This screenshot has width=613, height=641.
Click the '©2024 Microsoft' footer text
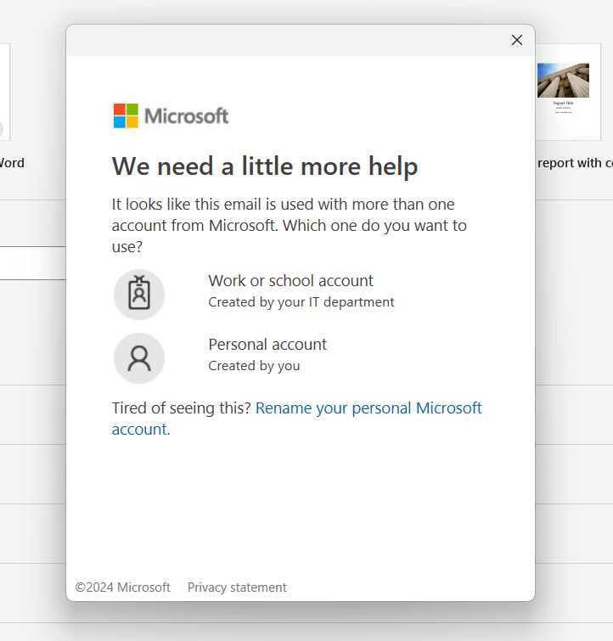pos(122,588)
